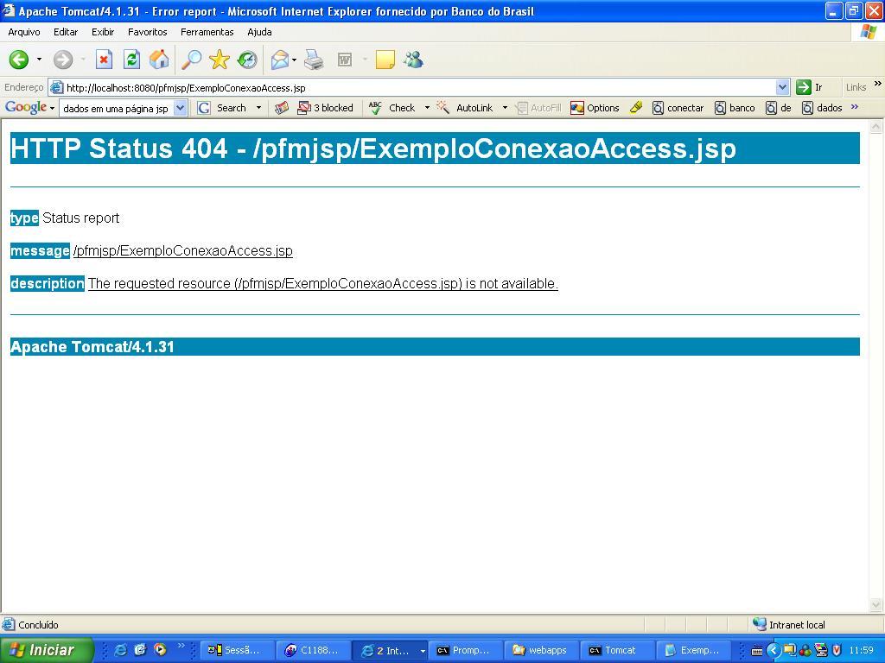Click the Google toolbar search input
The width and height of the screenshot is (885, 663).
point(117,108)
